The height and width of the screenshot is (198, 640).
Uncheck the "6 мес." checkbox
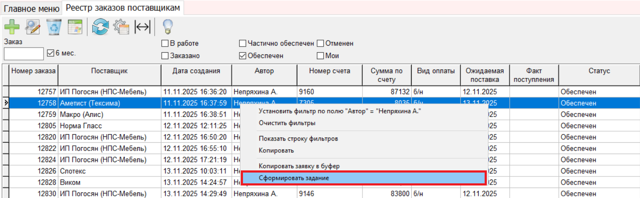(x=50, y=53)
